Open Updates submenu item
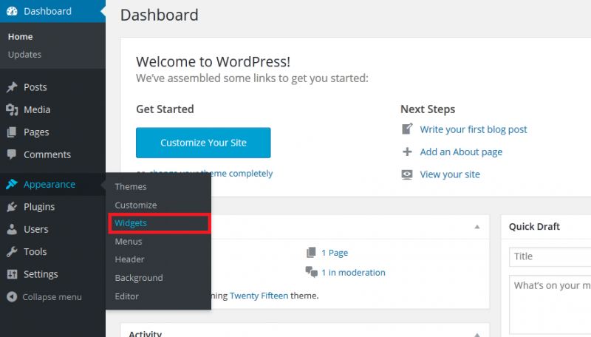 24,54
